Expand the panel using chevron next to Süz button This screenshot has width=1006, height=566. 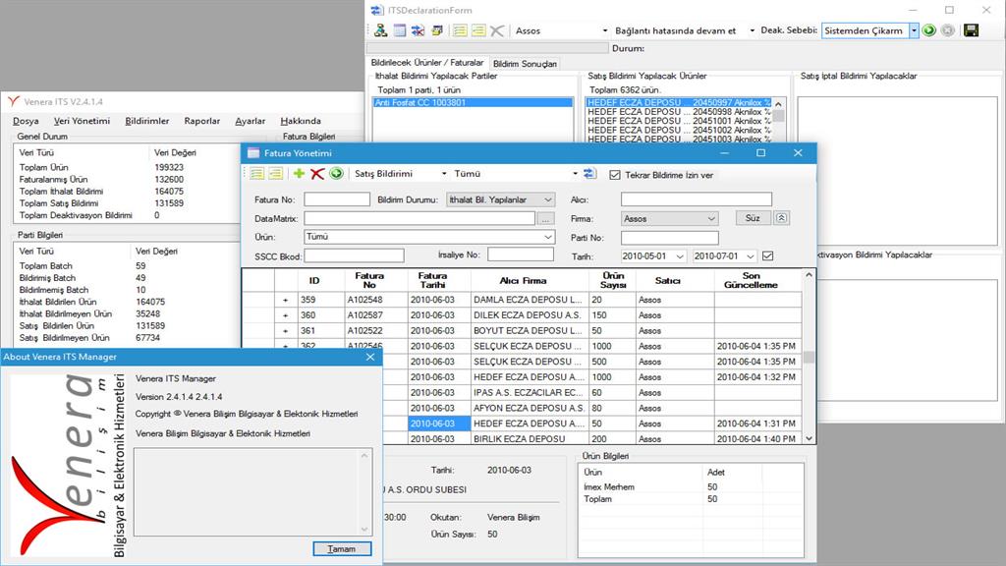pyautogui.click(x=781, y=218)
